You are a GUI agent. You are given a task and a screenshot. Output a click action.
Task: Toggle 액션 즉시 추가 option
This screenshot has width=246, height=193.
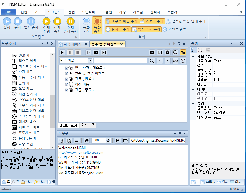[x=146, y=29]
